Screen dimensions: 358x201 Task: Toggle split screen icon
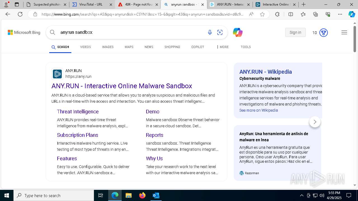(x=291, y=14)
